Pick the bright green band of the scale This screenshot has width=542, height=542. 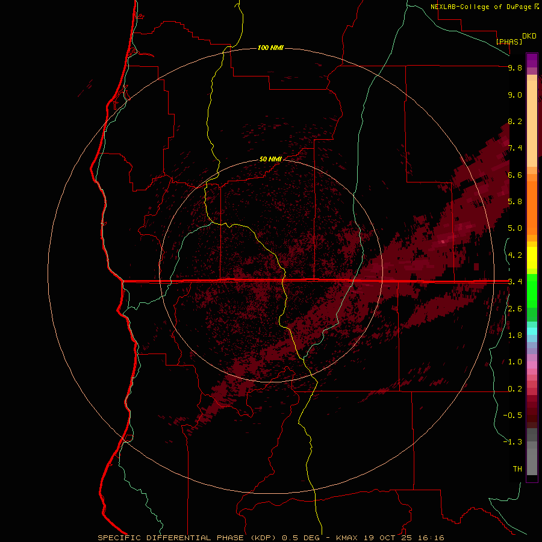pyautogui.click(x=532, y=290)
